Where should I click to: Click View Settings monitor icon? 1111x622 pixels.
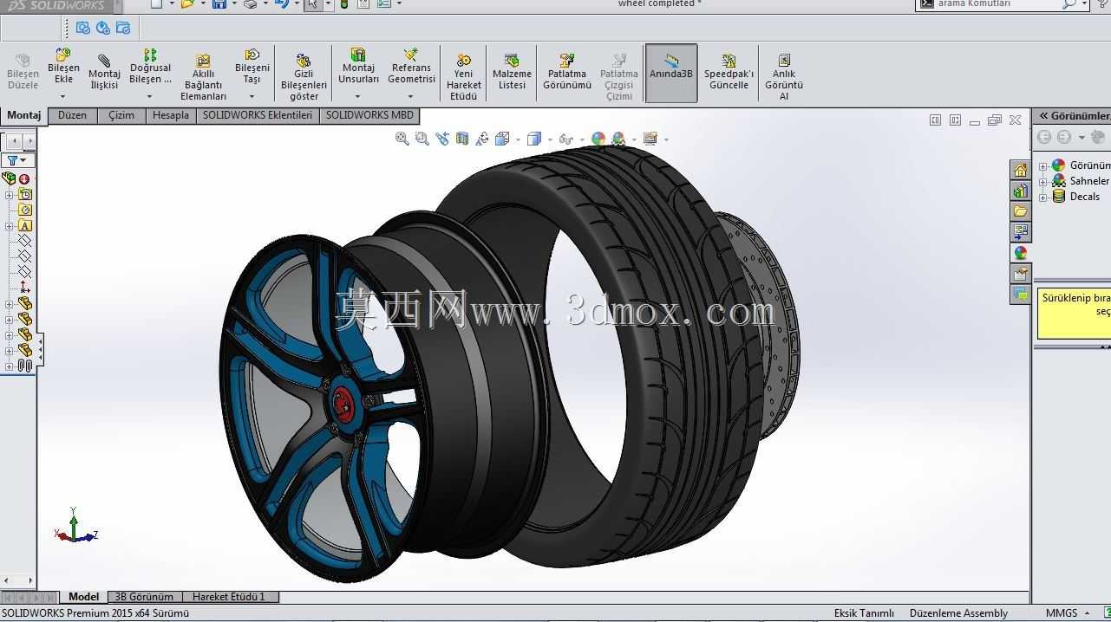650,139
